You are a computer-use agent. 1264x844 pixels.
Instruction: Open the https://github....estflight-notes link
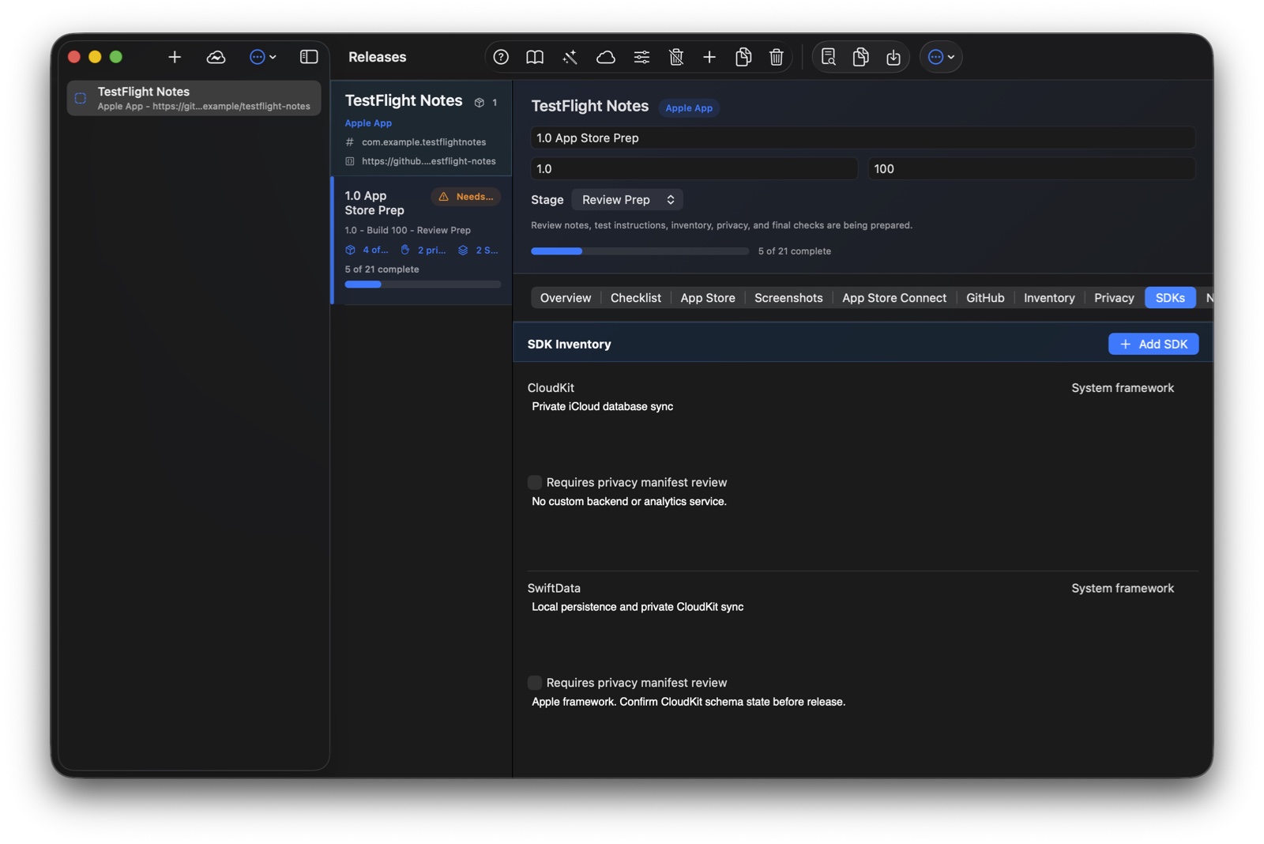[429, 161]
